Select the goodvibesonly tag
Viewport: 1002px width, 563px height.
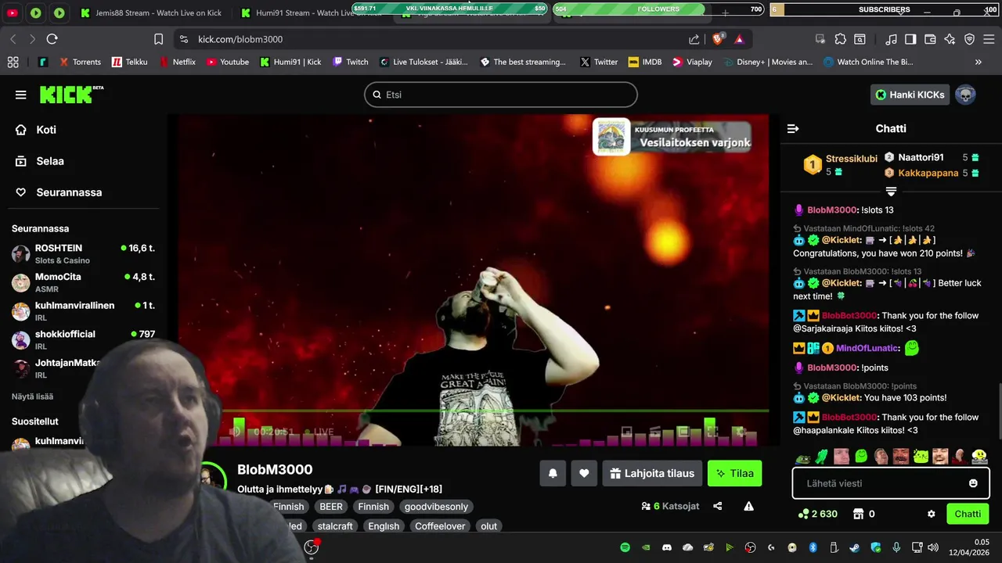coord(436,507)
